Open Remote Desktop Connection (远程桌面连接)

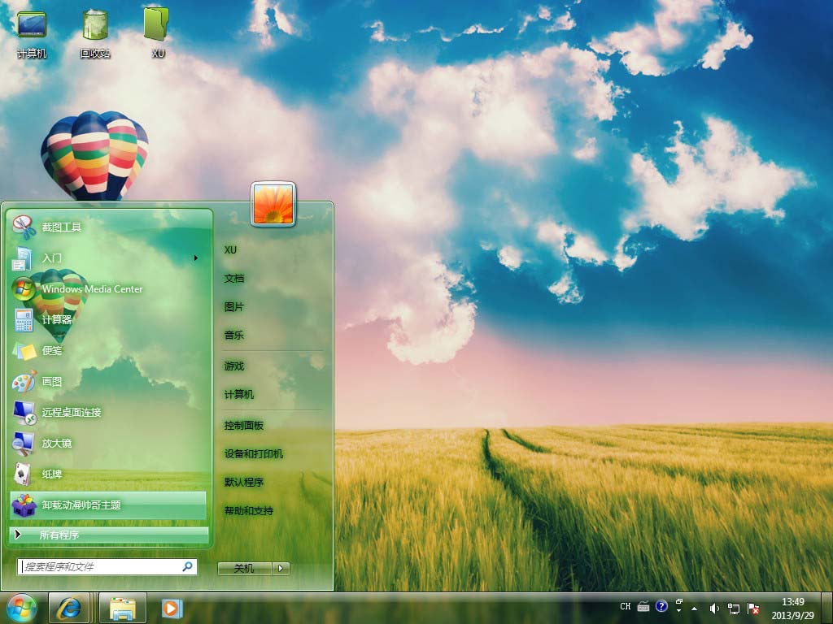(72, 413)
